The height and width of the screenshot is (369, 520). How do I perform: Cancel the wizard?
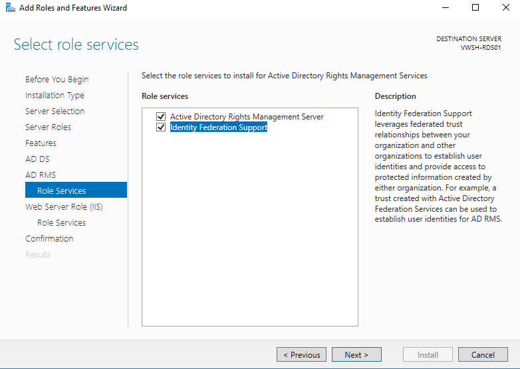[x=483, y=355]
